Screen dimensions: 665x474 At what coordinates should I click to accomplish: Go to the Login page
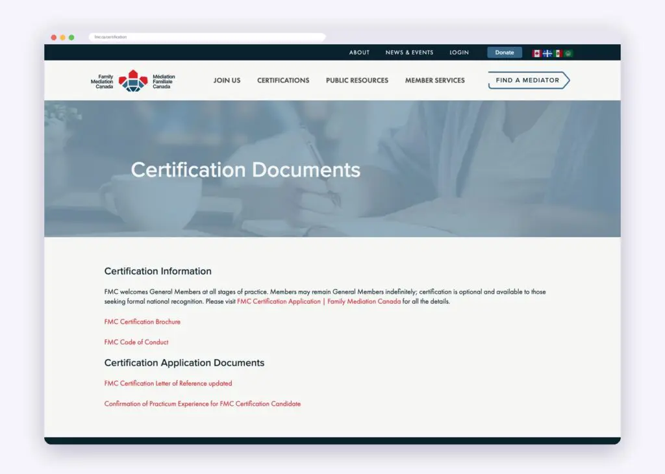click(x=459, y=53)
